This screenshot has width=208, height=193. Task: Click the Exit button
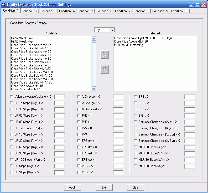pos(104,187)
